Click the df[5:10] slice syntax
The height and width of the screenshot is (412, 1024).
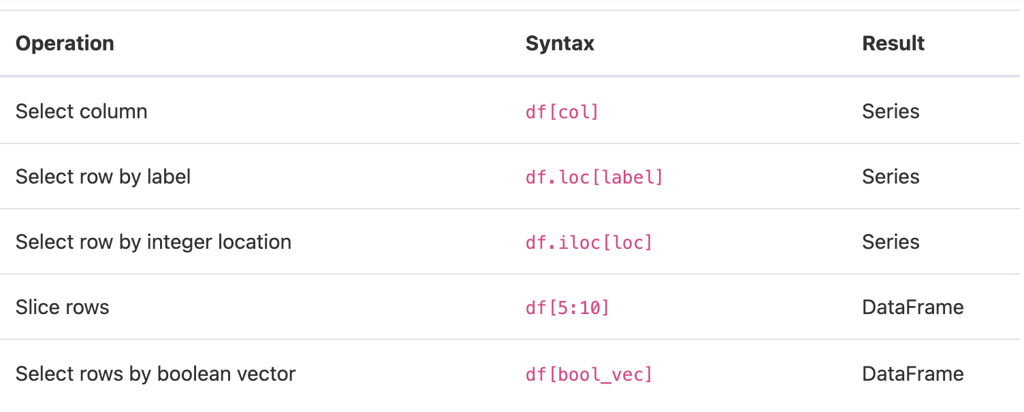[568, 308]
